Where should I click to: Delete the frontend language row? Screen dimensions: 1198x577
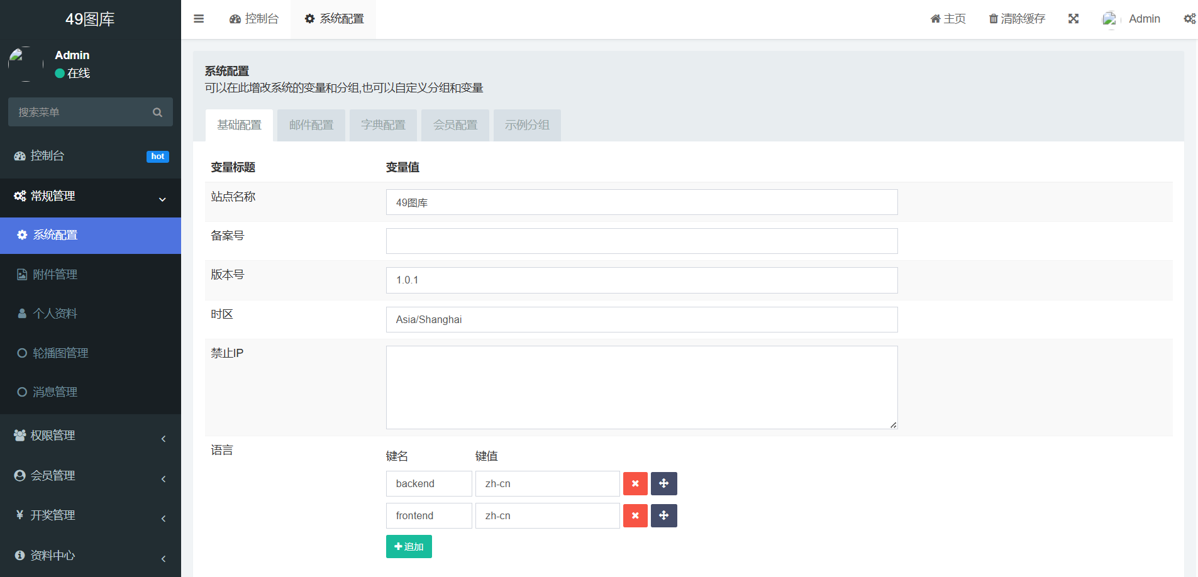[x=635, y=516]
